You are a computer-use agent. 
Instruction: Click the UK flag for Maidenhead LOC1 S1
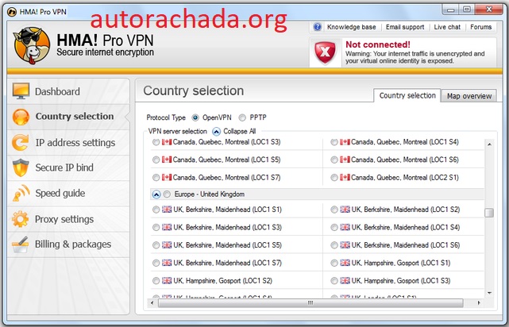pyautogui.click(x=167, y=210)
